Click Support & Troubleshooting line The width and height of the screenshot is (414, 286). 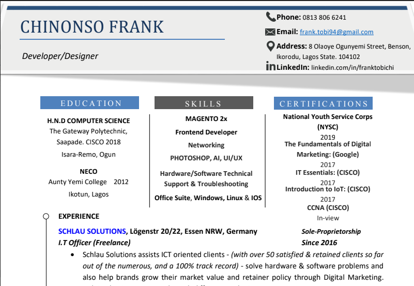206,184
